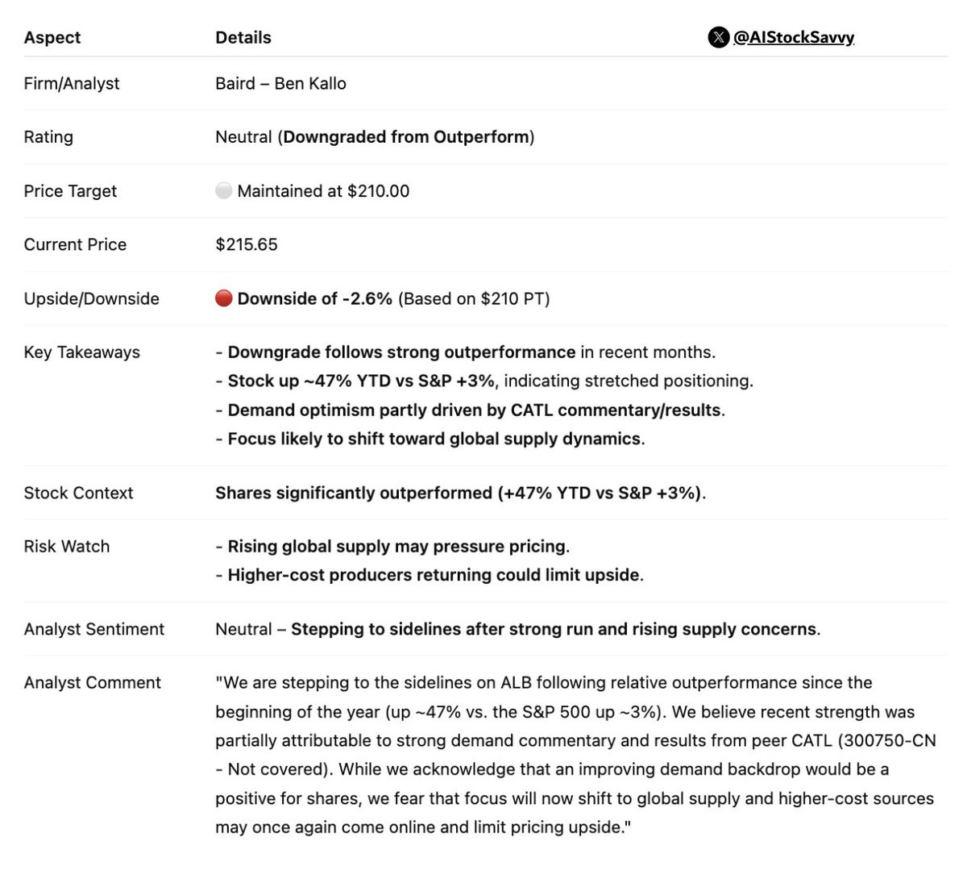Screen dimensions: 967x879
Task: Open the @AIStockSavvy profile link
Action: 793,37
